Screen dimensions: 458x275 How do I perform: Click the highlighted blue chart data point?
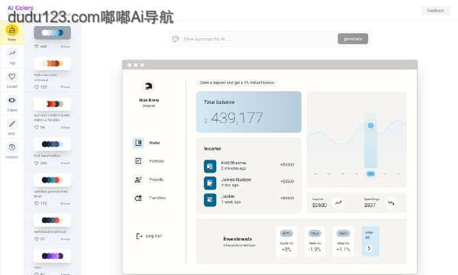pyautogui.click(x=371, y=125)
